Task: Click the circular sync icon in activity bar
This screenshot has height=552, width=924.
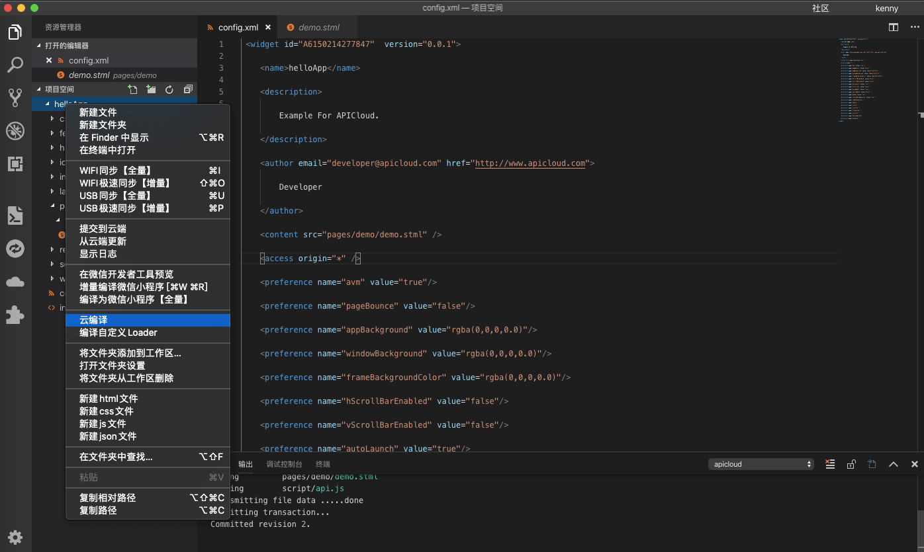Action: tap(15, 249)
